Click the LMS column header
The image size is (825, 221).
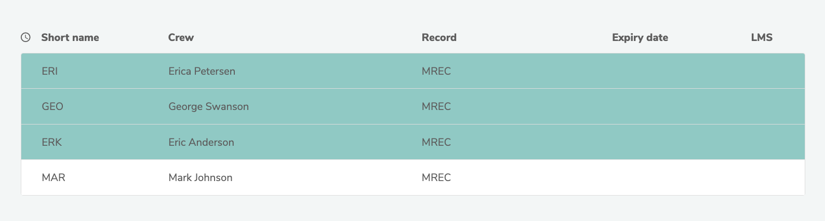click(x=762, y=37)
